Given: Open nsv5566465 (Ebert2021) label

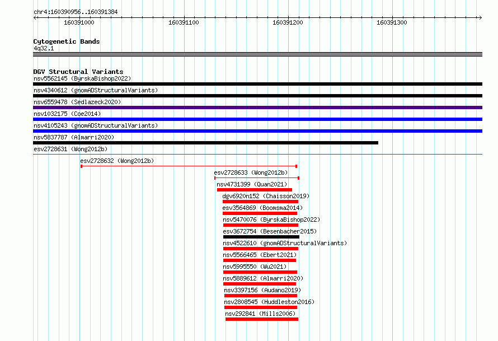Looking at the screenshot, I should (x=260, y=255).
